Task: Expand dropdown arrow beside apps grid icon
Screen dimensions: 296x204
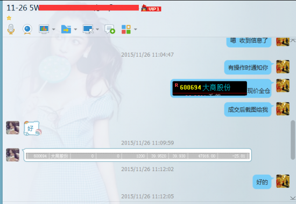Action: tap(135, 29)
